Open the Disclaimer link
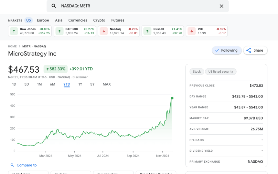This screenshot has width=278, height=174. 80,77
